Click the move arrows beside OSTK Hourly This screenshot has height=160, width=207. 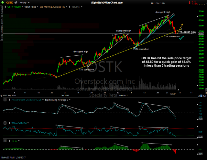(x=5, y=7)
